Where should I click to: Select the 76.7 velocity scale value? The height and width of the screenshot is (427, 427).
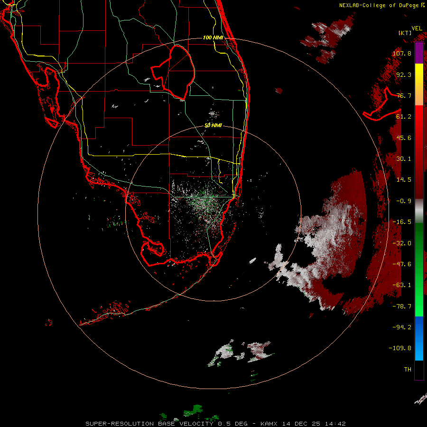(404, 95)
